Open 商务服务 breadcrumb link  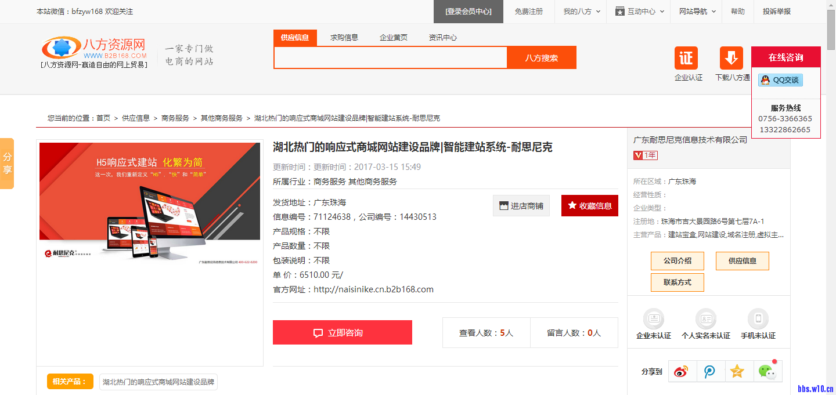pos(175,118)
